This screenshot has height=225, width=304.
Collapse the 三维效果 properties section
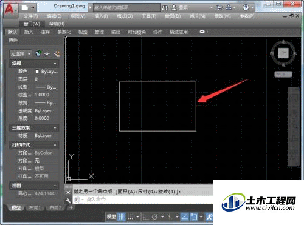tap(55, 128)
